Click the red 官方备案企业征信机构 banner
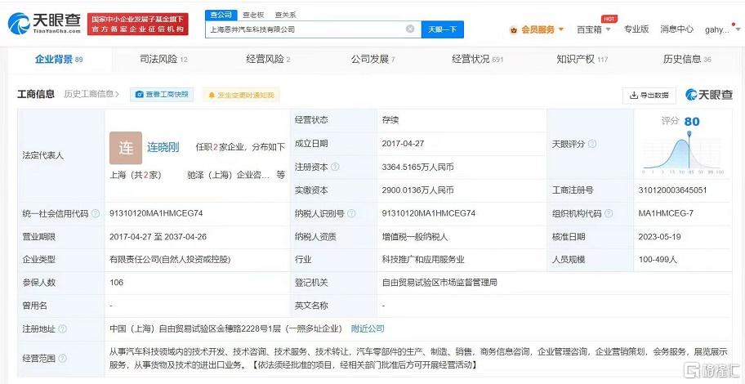745x384 pixels. coord(138,24)
